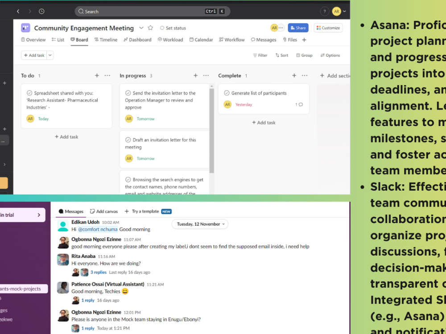Open 1 reply thread under Patience Ossai

(88, 300)
